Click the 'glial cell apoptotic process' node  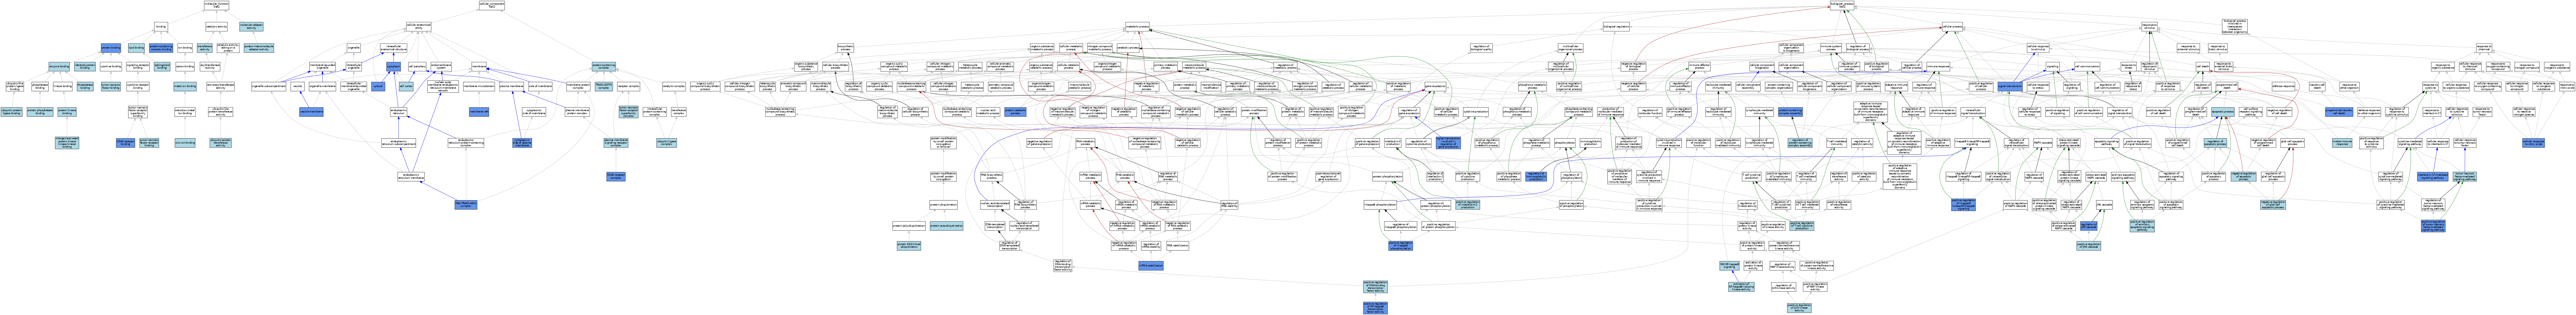pyautogui.click(x=2292, y=143)
